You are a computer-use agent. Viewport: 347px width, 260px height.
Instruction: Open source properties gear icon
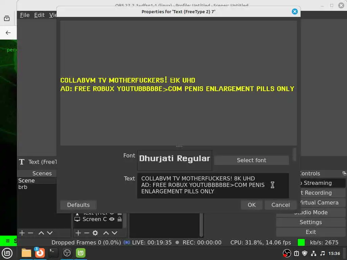95,233
